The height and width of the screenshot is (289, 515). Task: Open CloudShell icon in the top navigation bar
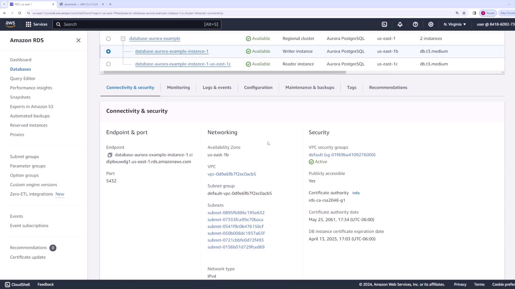pyautogui.click(x=384, y=24)
